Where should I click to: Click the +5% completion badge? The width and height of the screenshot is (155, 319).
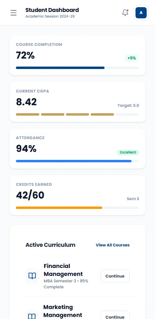coord(132,58)
